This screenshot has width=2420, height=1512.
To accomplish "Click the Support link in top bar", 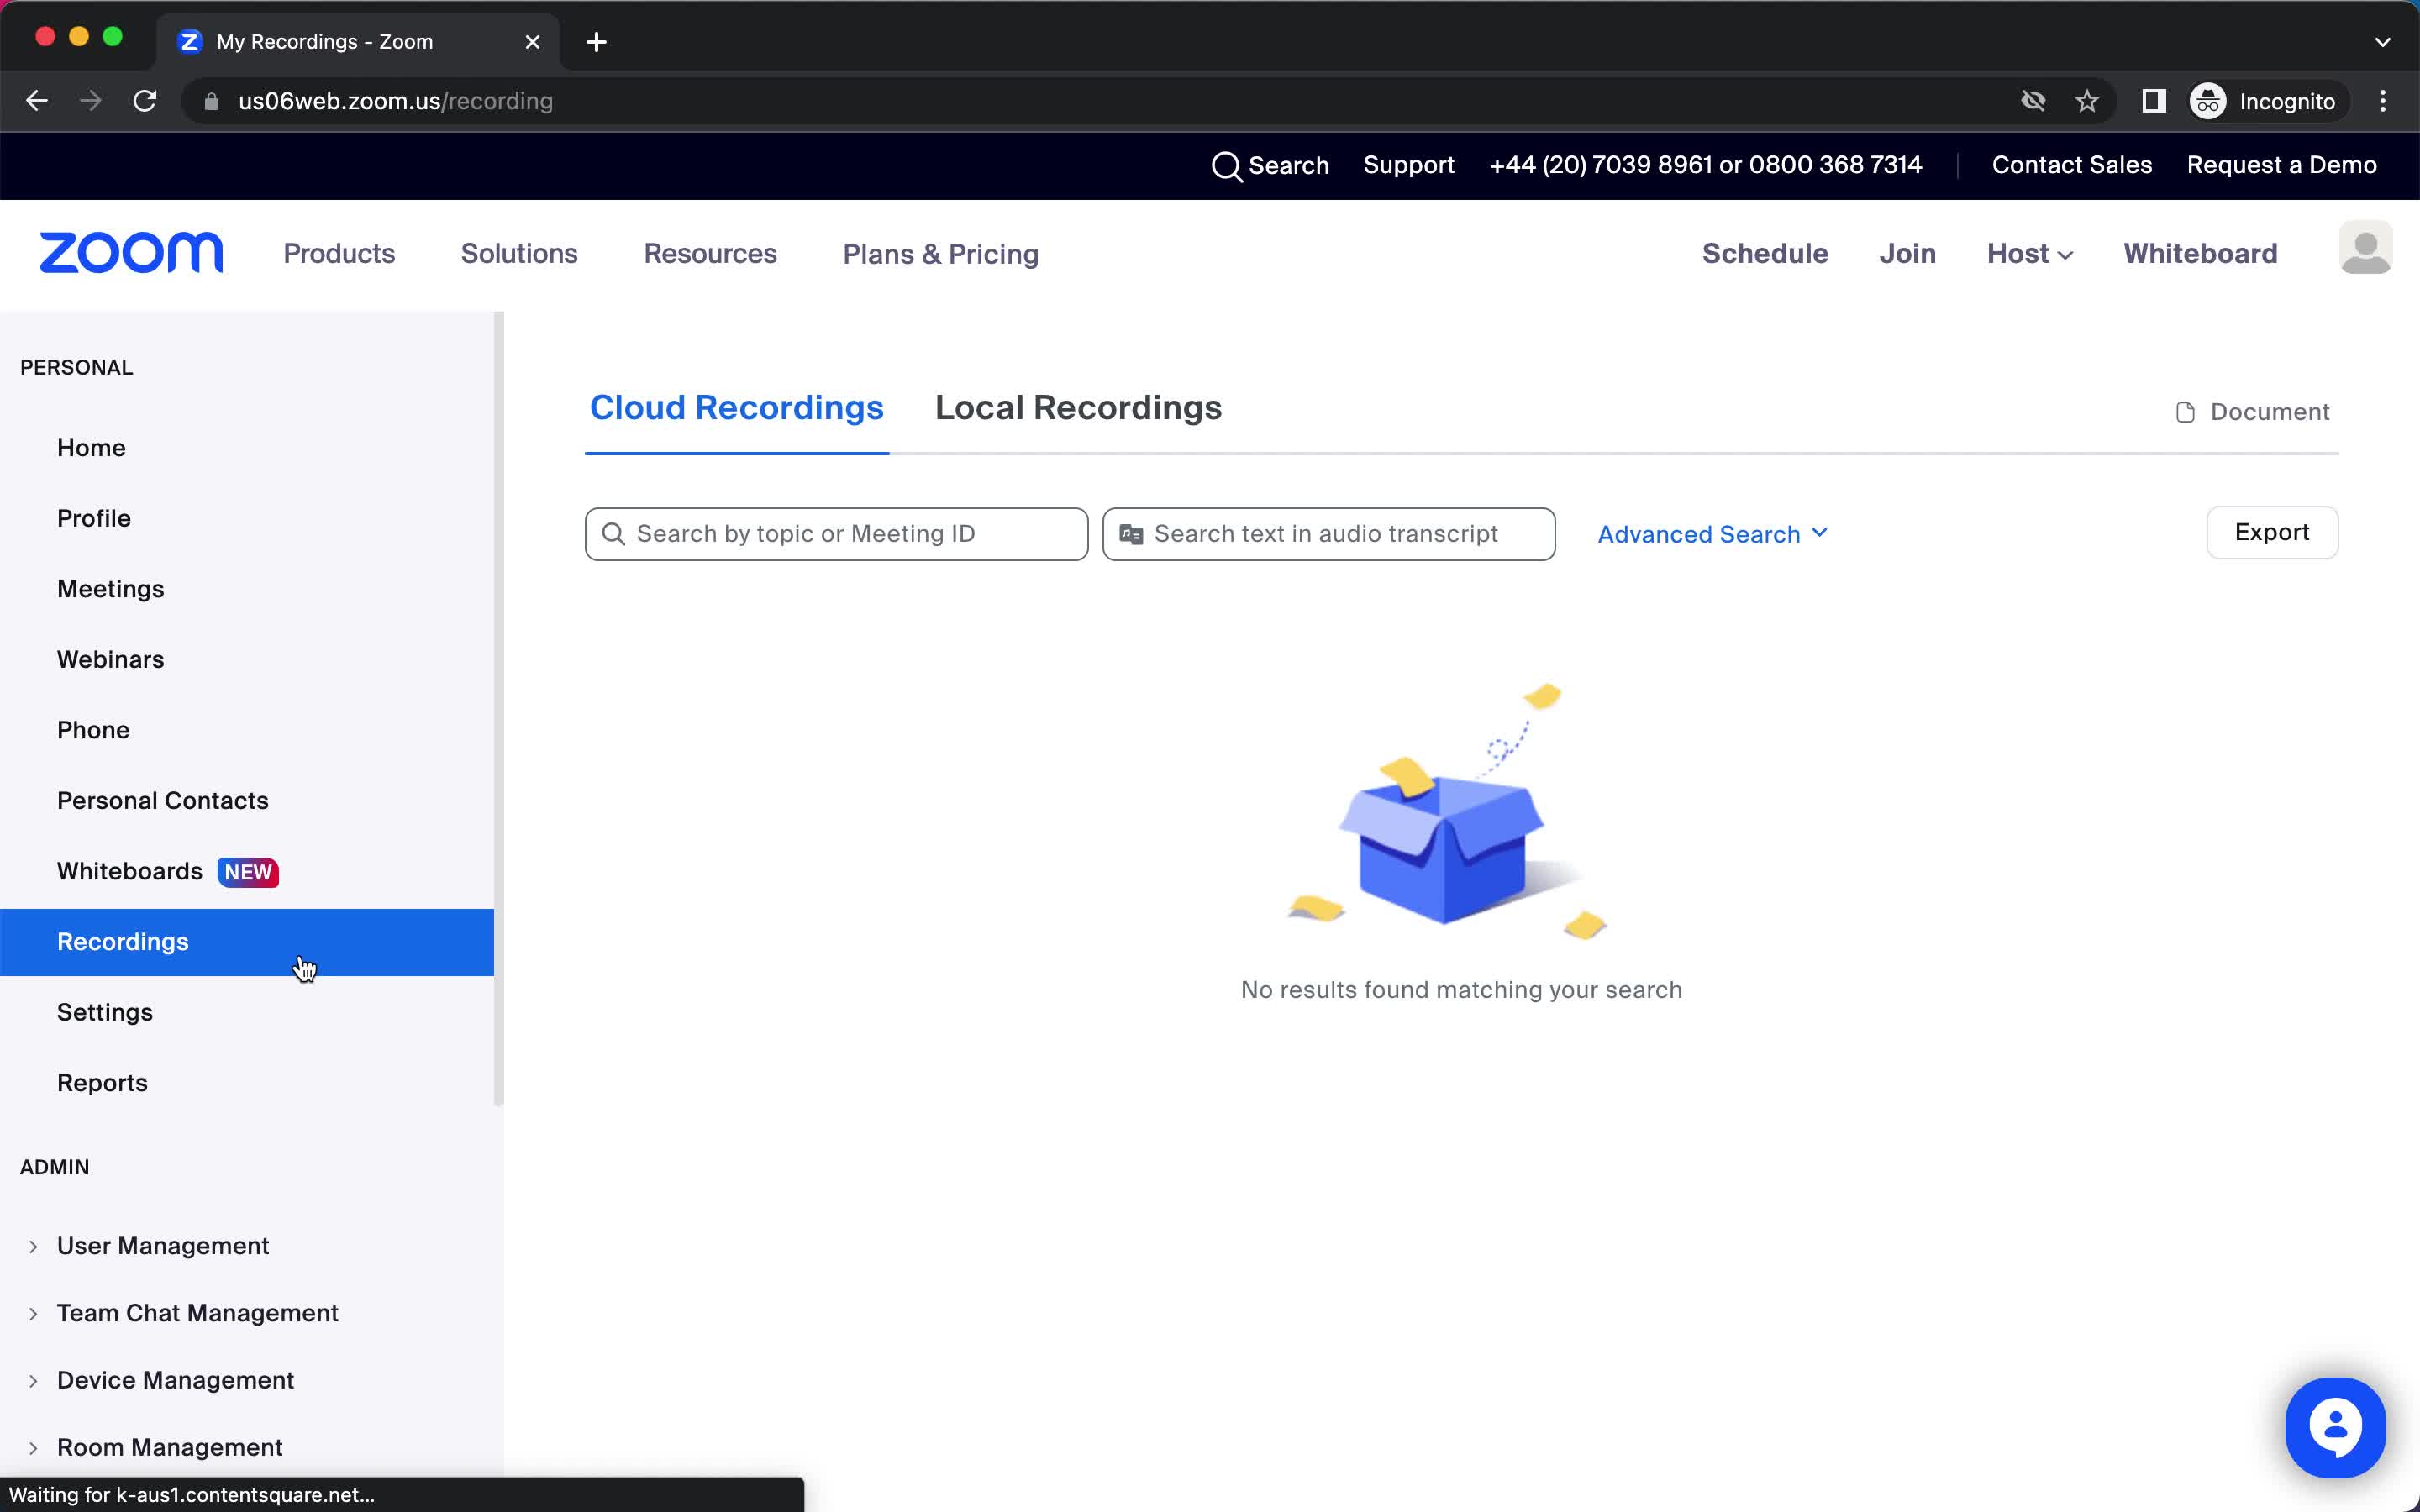I will [x=1409, y=164].
